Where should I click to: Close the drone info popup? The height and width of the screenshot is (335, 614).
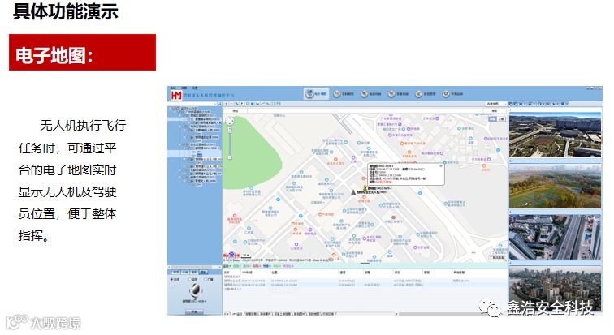[x=441, y=166]
